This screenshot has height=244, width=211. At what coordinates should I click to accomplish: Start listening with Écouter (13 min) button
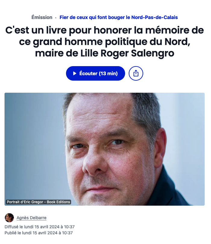point(95,73)
